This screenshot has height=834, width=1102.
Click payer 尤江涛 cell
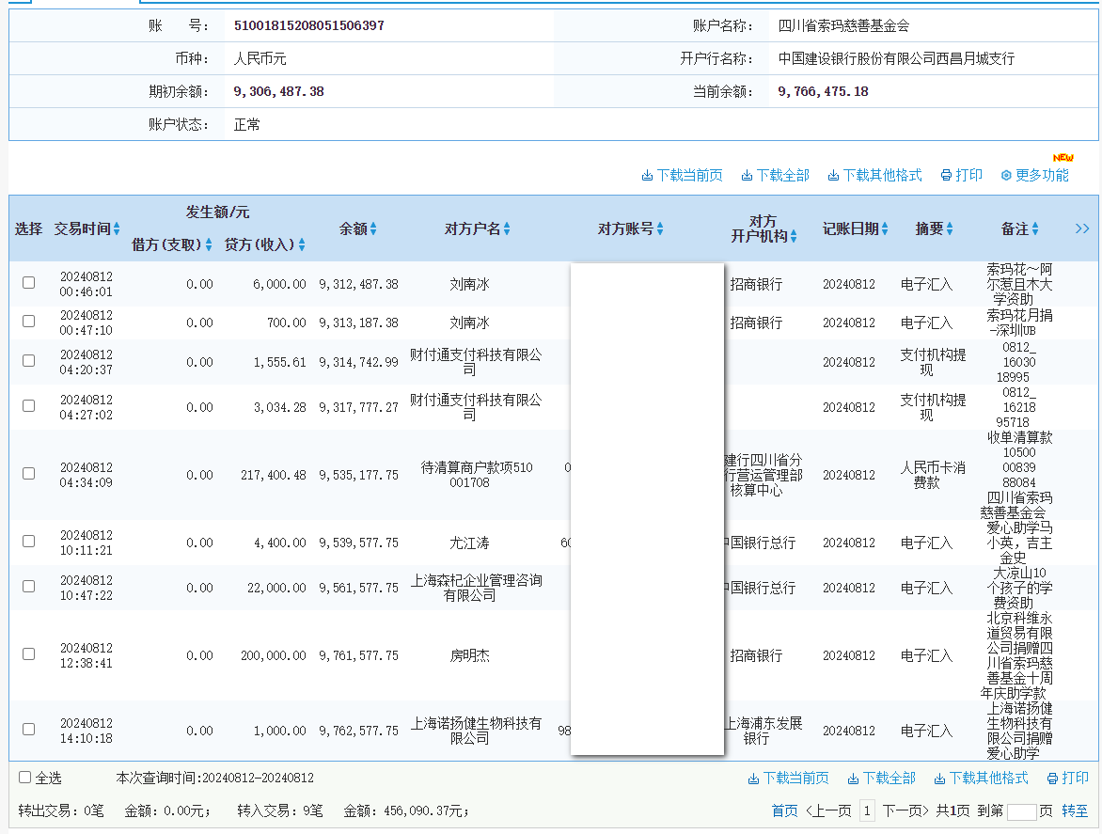pos(469,543)
